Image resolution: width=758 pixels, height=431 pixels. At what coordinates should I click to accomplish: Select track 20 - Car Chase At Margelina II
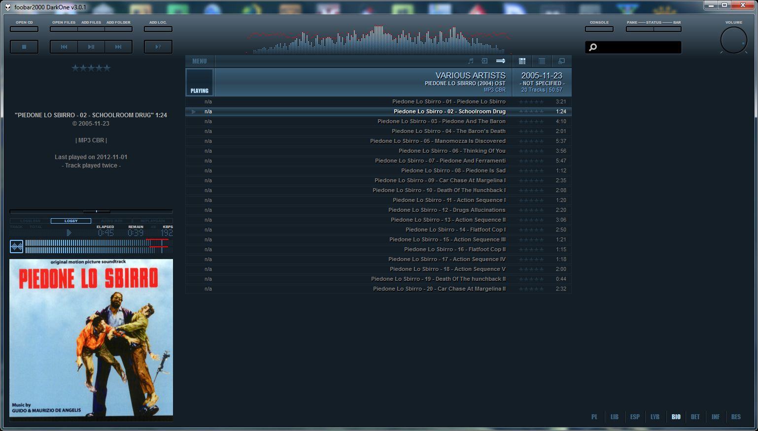pos(379,289)
